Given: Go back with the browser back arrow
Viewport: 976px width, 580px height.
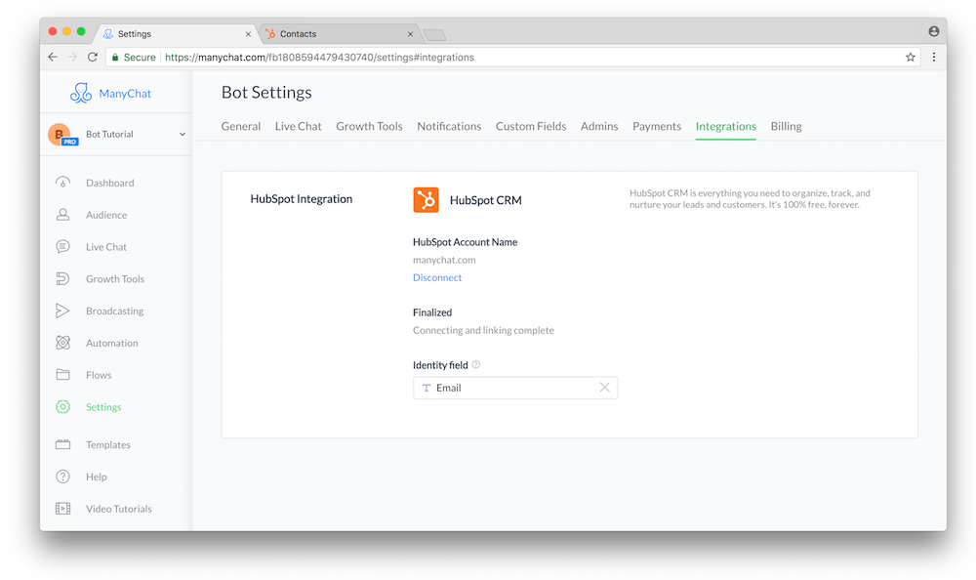Looking at the screenshot, I should [x=53, y=57].
